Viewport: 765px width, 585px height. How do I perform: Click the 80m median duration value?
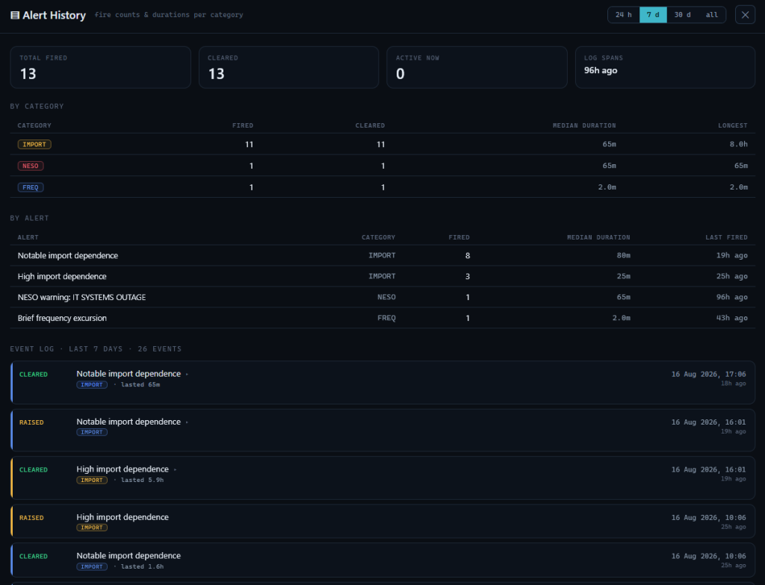(624, 255)
